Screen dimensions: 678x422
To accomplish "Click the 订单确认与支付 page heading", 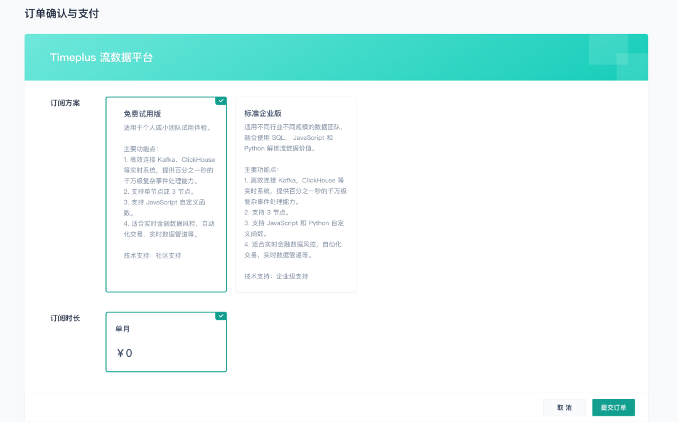I will pyautogui.click(x=62, y=13).
